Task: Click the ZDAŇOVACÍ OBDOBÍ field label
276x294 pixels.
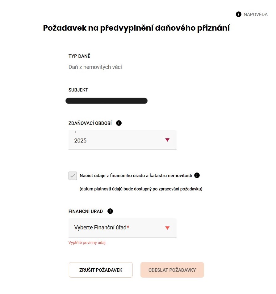Action: (90, 123)
